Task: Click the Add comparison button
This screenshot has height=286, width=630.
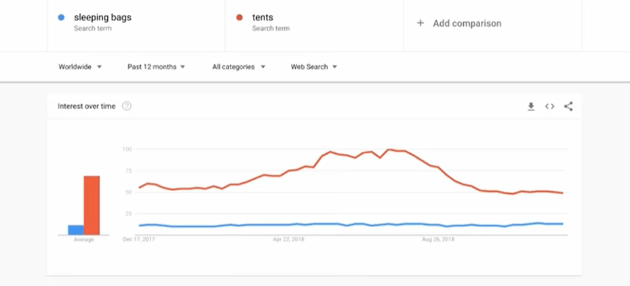Action: (x=467, y=23)
